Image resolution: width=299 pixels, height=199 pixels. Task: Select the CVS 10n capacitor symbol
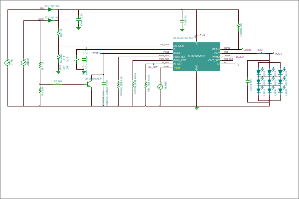[182, 21]
